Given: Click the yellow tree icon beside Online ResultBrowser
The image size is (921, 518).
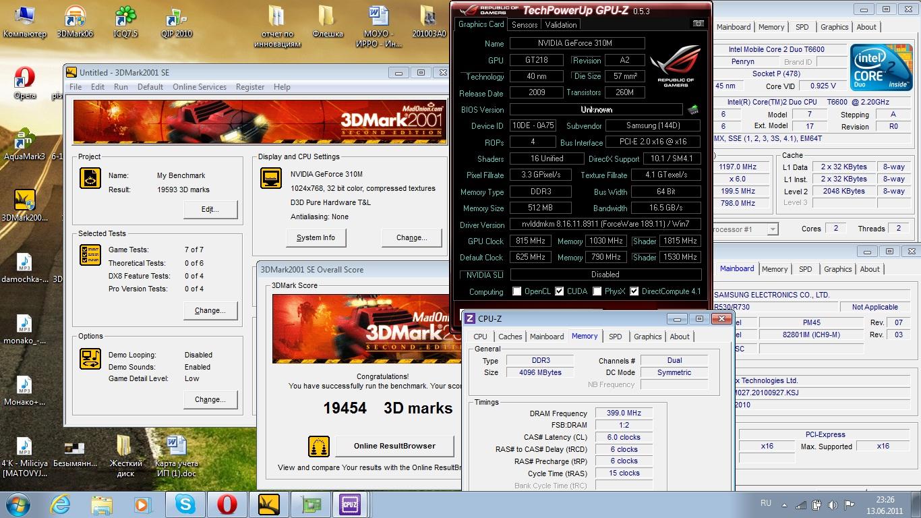Looking at the screenshot, I should tap(319, 446).
